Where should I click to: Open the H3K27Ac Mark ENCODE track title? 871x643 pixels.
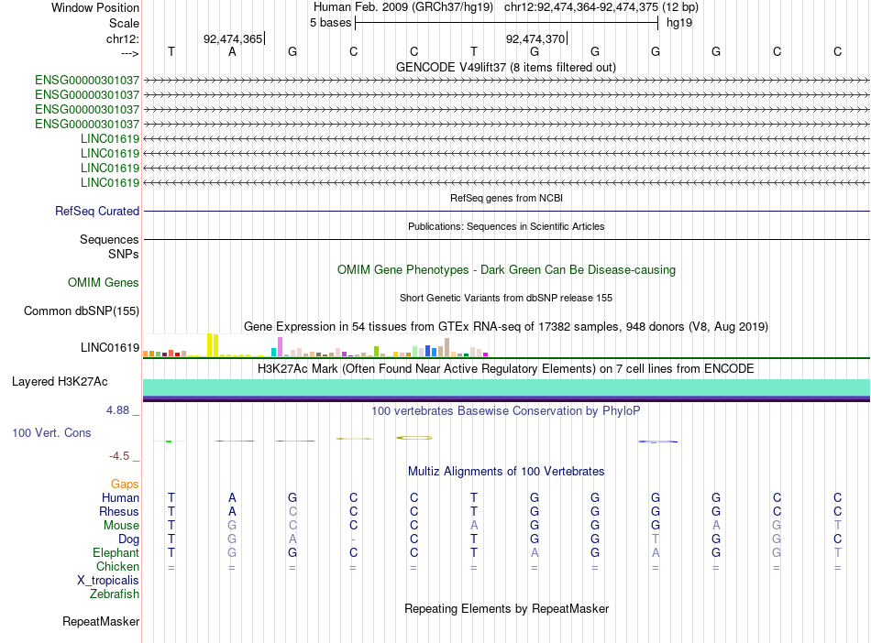(506, 368)
